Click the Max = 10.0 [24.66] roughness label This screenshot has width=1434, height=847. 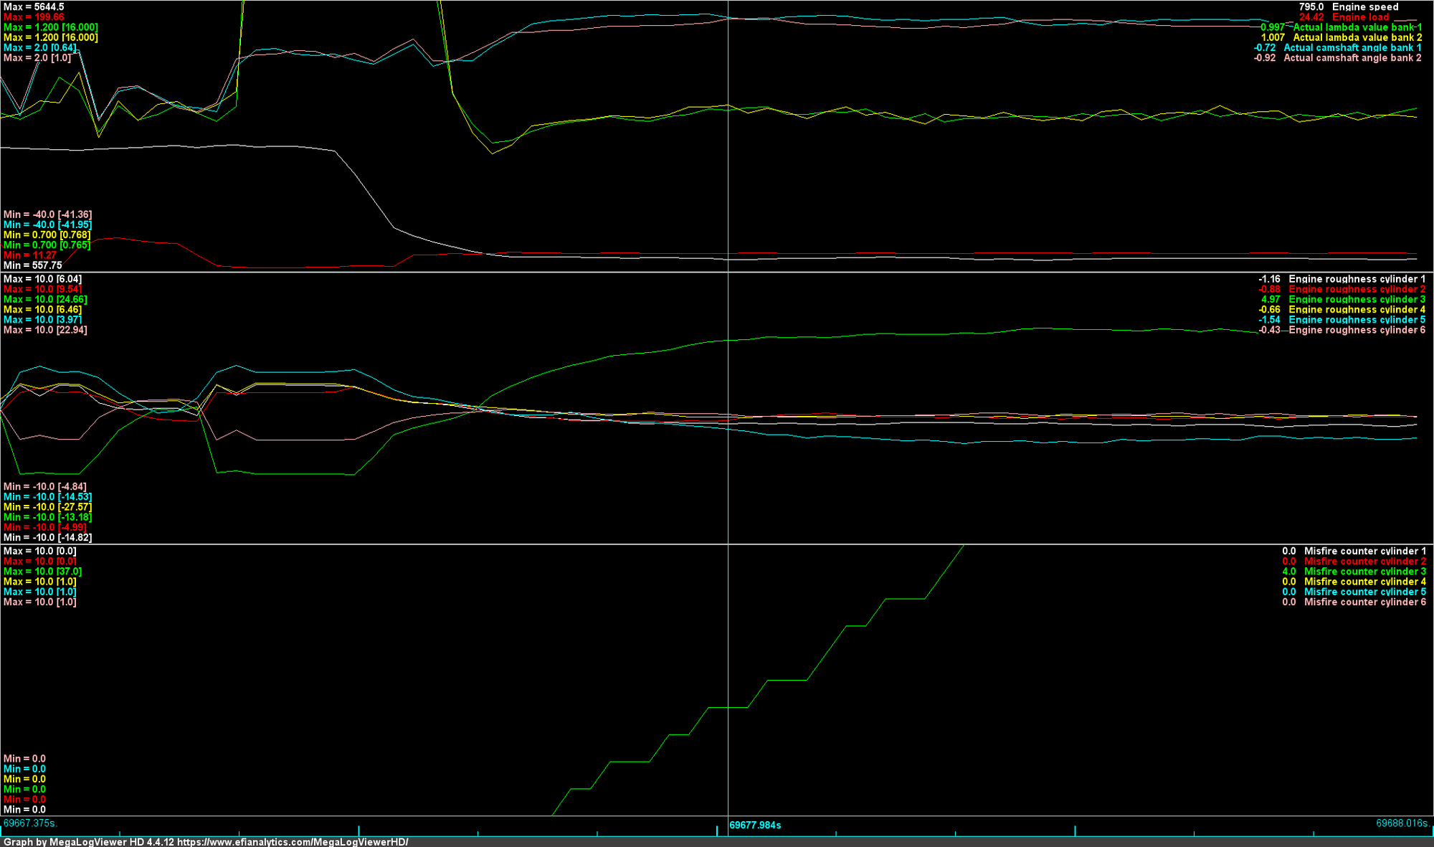pyautogui.click(x=45, y=300)
